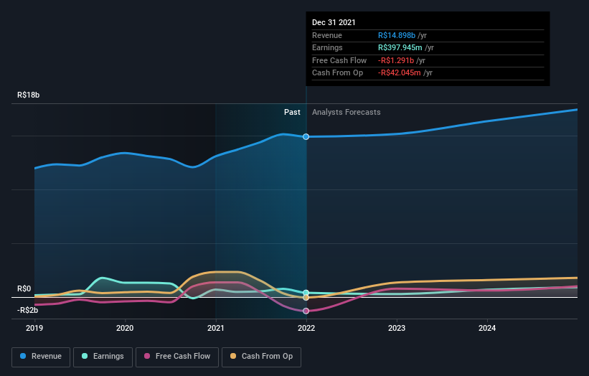589x376 pixels.
Task: Click the Dec 31 2021 tooltip date
Action: click(334, 22)
